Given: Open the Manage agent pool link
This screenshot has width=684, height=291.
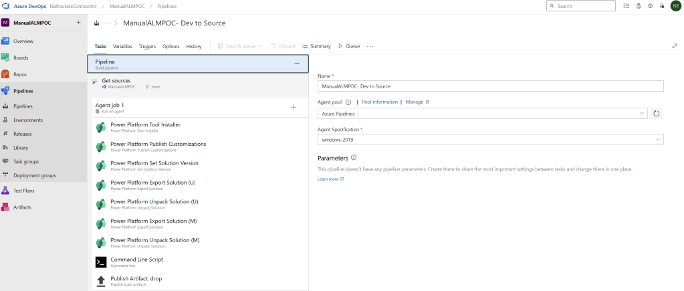Looking at the screenshot, I should (417, 102).
